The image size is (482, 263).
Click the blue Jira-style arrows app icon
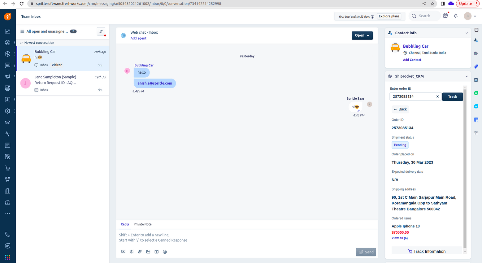(x=476, y=67)
